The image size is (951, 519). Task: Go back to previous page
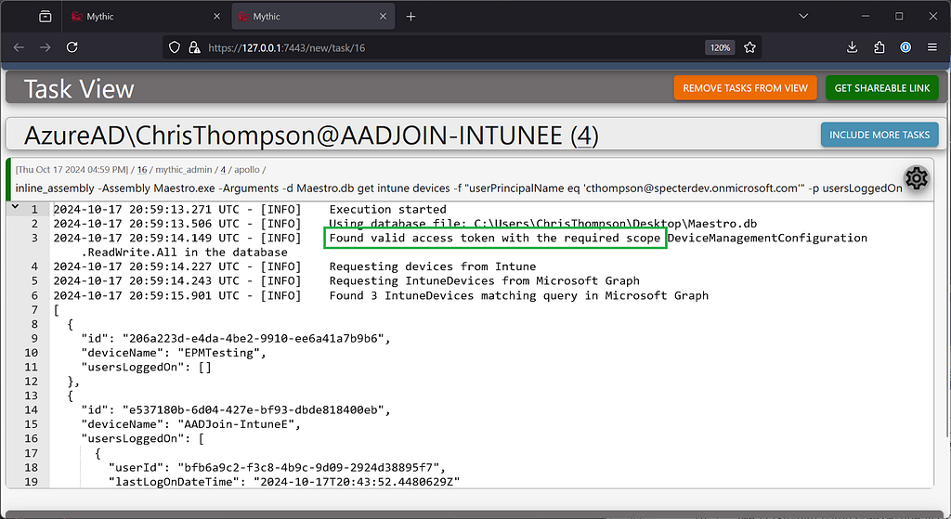point(19,47)
